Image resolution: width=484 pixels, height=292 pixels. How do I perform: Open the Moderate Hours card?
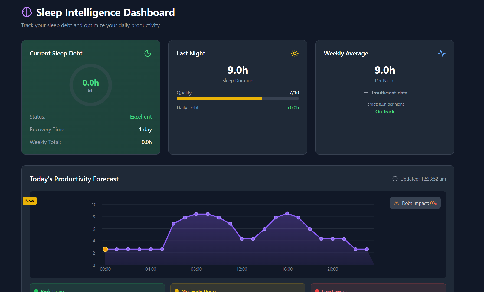point(238,288)
